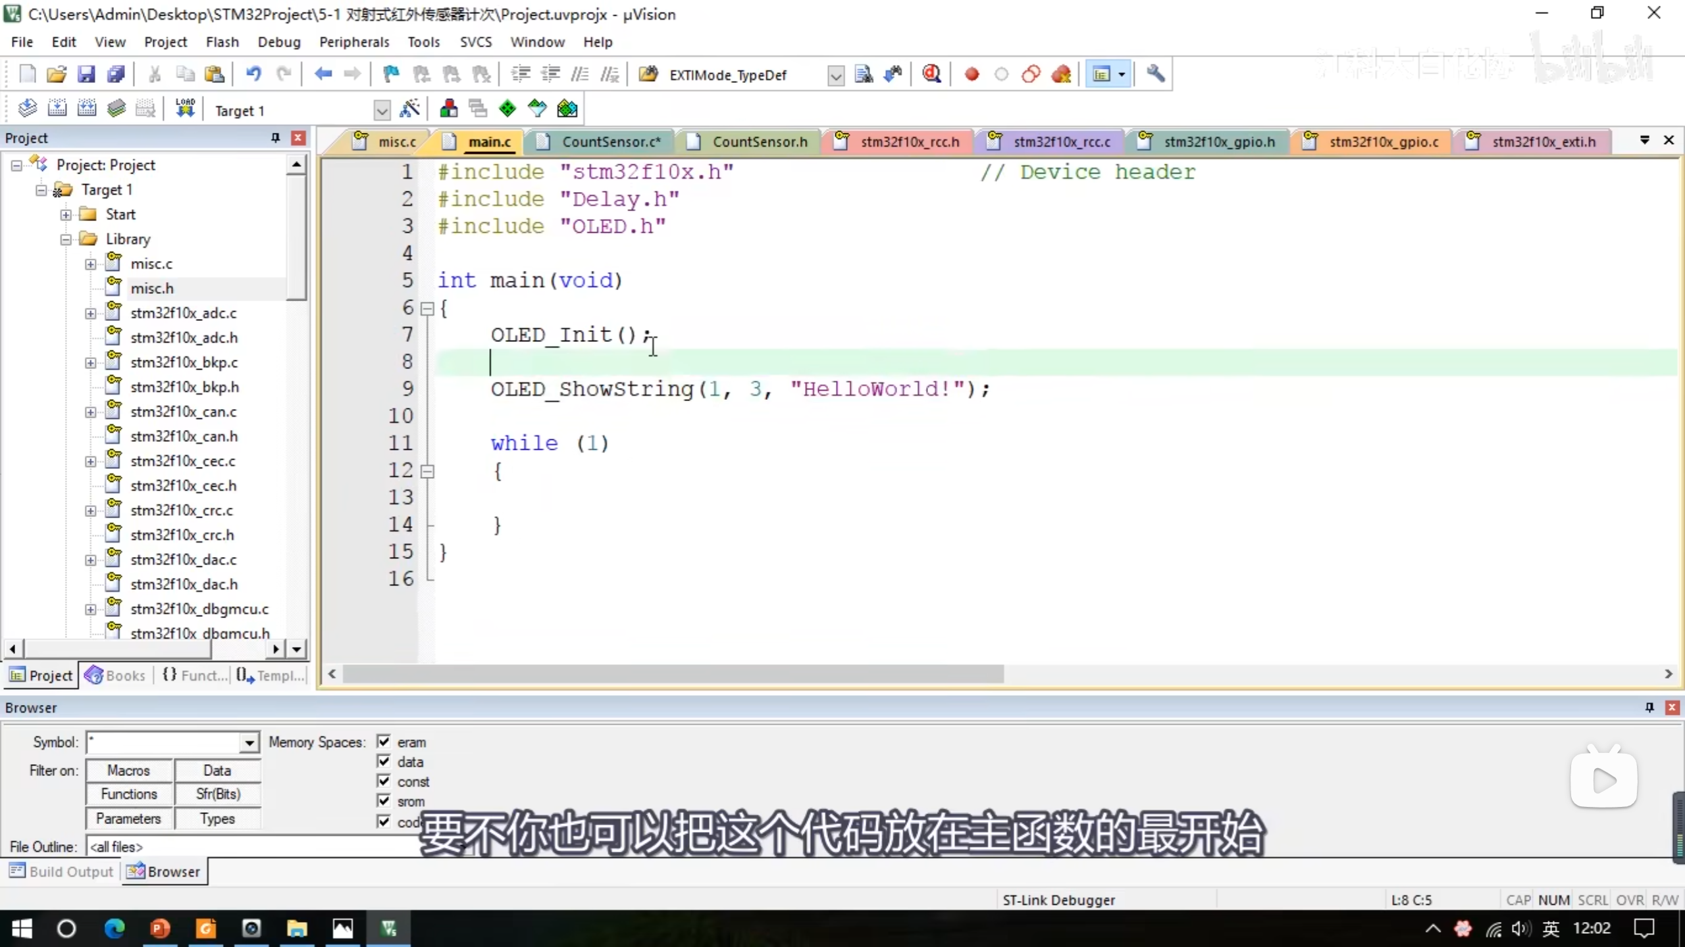Click the Save All files icon
Screen dimensions: 1685x947
point(116,74)
